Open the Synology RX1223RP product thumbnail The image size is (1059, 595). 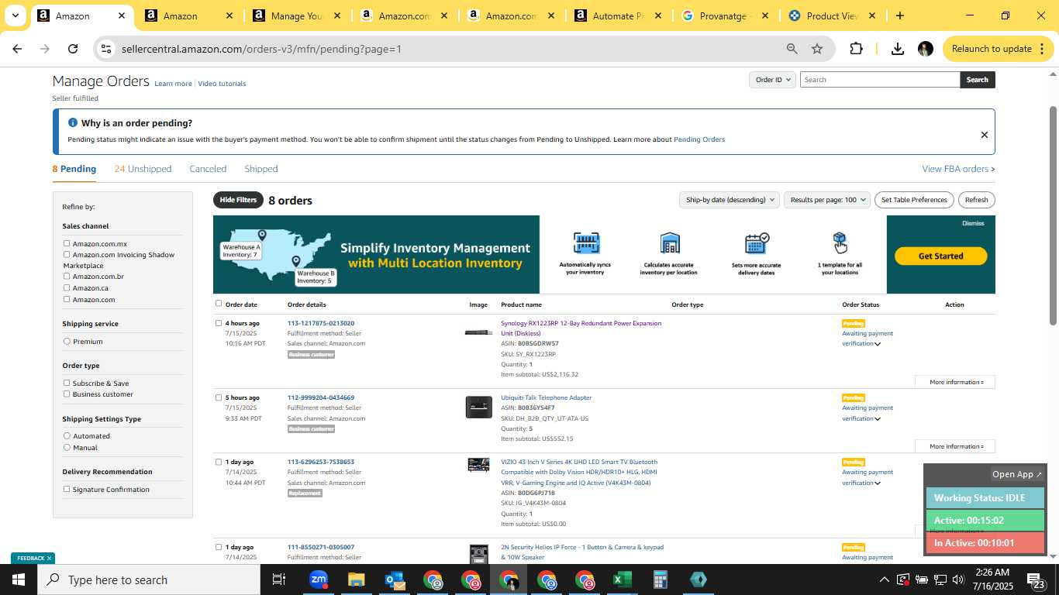coord(478,332)
